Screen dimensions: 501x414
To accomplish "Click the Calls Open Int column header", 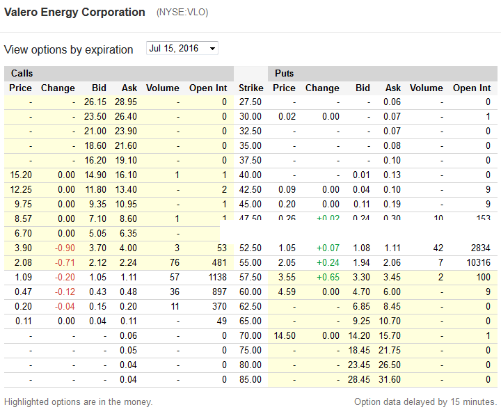I will tap(208, 88).
